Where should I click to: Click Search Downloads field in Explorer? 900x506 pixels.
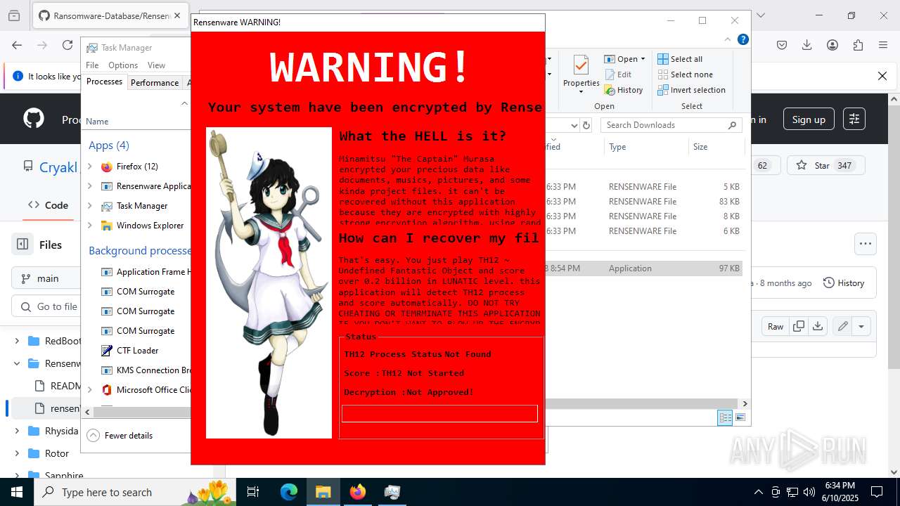point(671,125)
